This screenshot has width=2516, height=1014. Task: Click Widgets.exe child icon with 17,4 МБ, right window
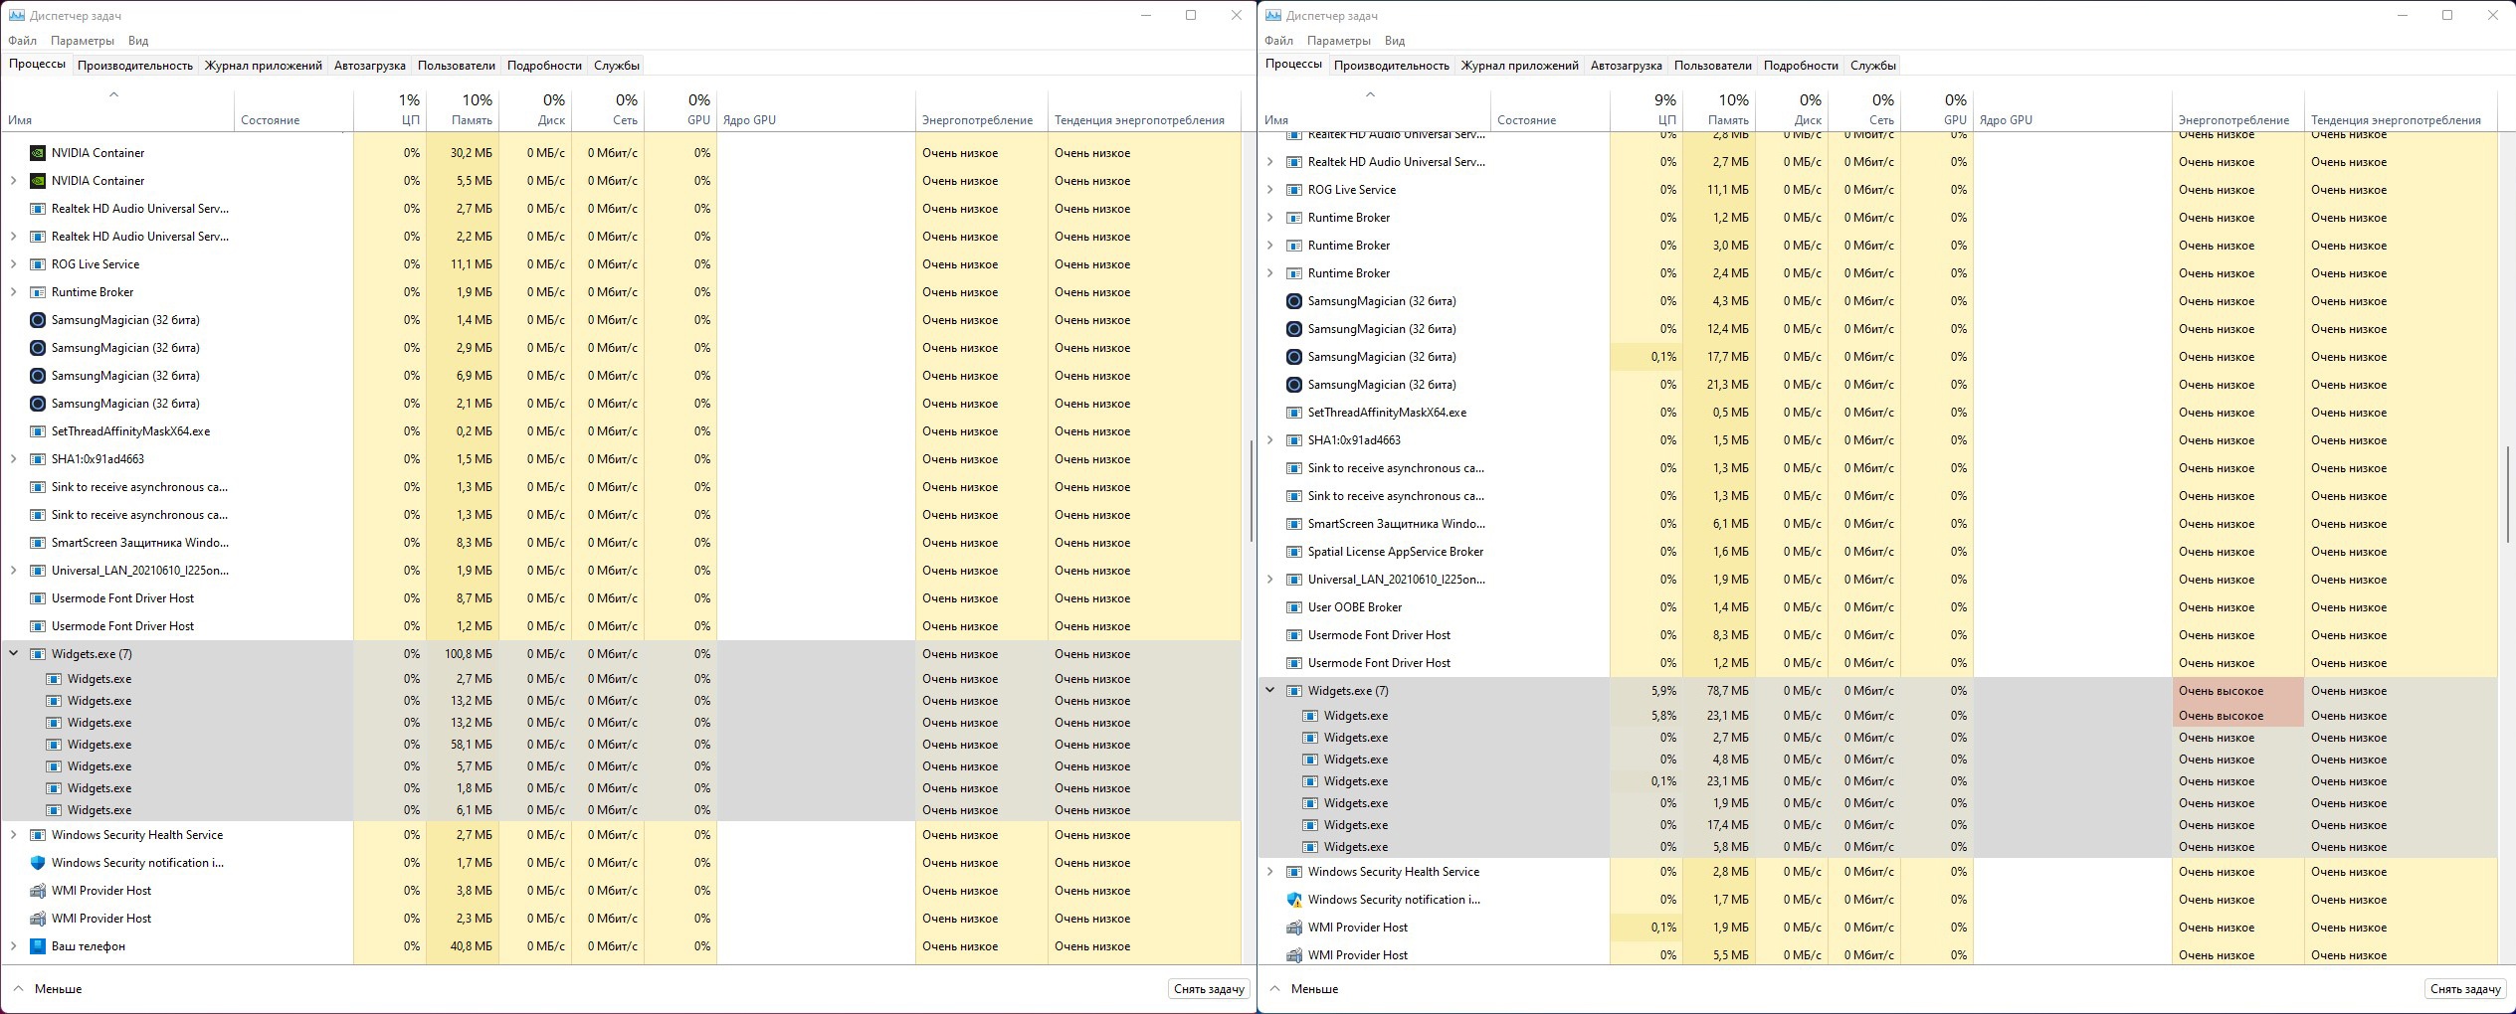click(1311, 825)
